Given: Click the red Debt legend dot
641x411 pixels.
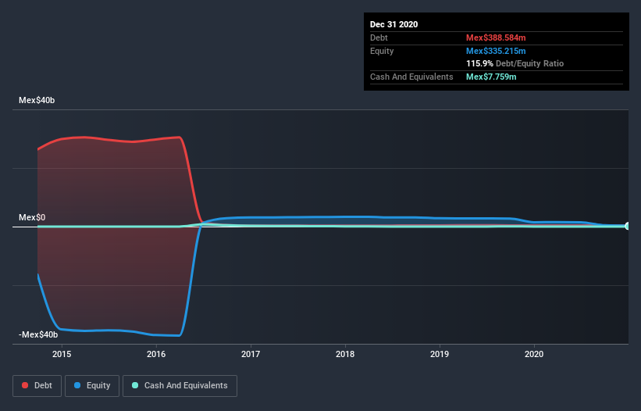Looking at the screenshot, I should [x=25, y=385].
